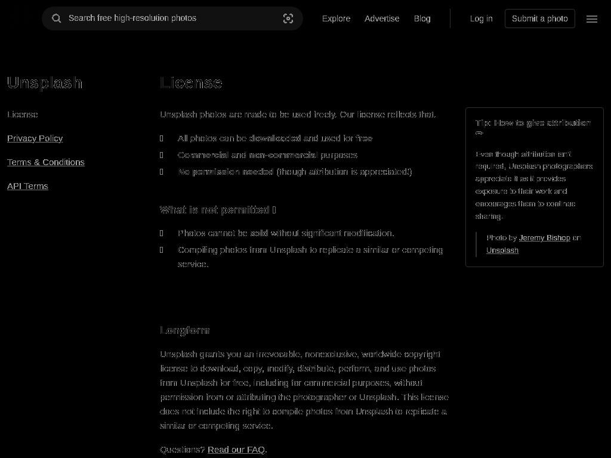
Task: Click the Unsplash link in attribution box
Action: pos(502,250)
